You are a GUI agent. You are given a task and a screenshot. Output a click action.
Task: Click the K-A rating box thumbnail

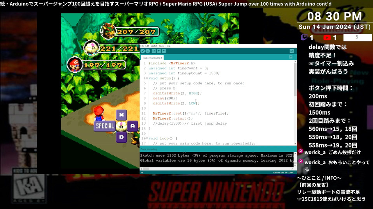pyautogui.click(x=29, y=186)
